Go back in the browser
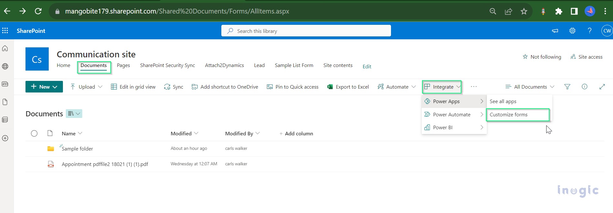Image resolution: width=613 pixels, height=213 pixels. (7, 11)
